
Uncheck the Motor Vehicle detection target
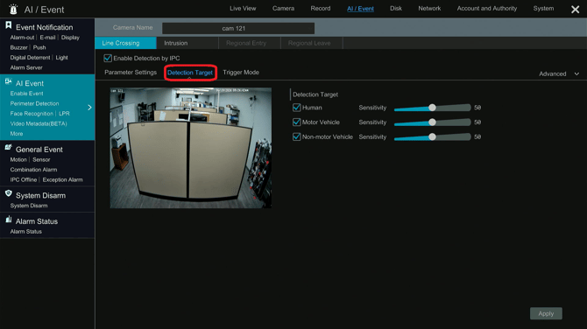tap(296, 122)
